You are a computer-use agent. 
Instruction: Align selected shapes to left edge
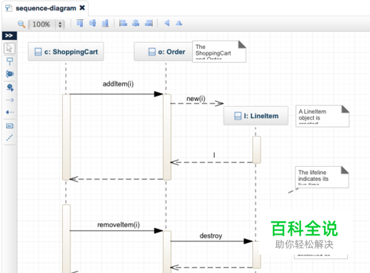123,23
